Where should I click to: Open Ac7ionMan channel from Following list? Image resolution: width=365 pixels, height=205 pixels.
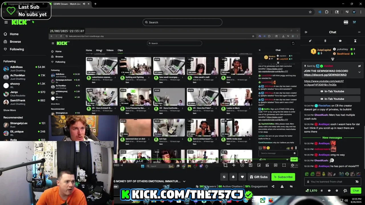point(24,77)
